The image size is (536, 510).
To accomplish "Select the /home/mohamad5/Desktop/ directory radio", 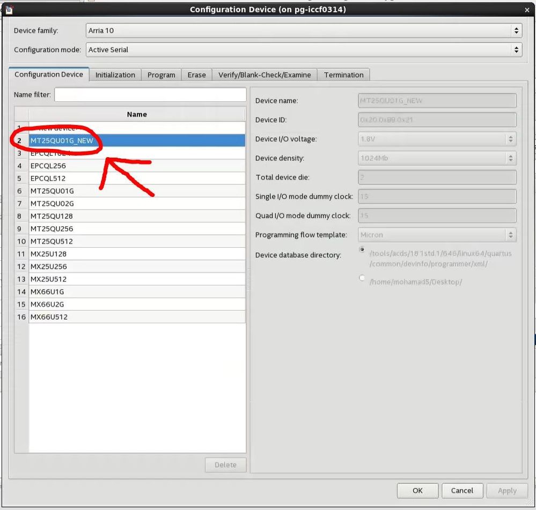I will [362, 278].
